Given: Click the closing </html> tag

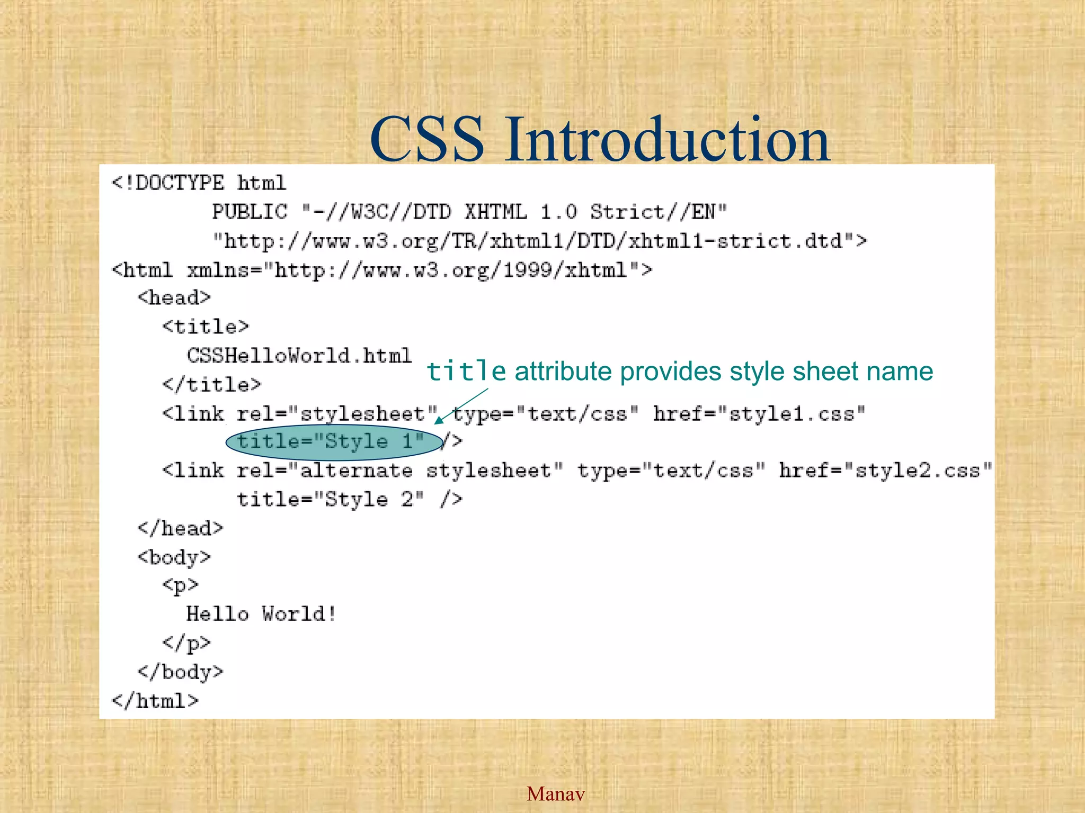Looking at the screenshot, I should click(155, 701).
